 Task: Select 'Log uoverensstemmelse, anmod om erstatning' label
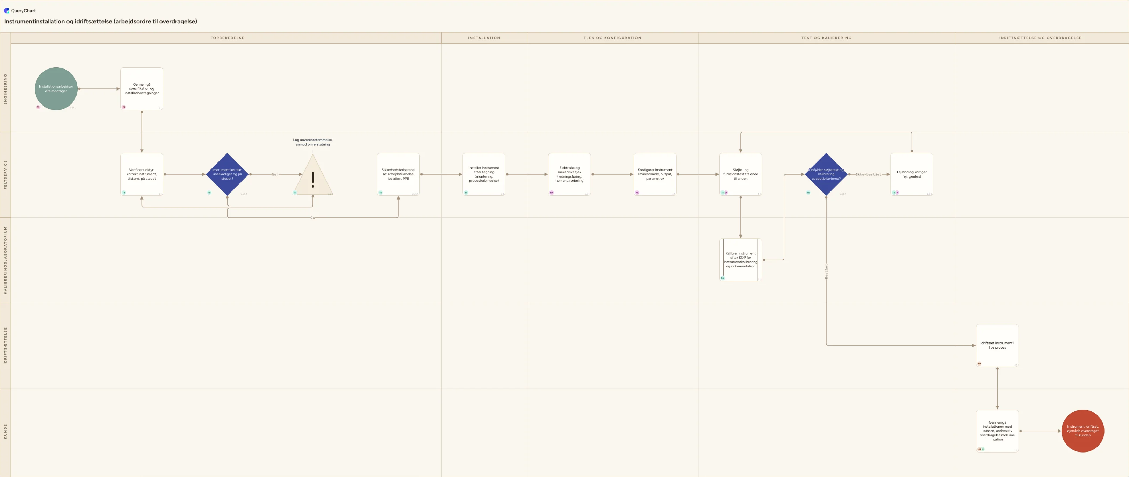point(313,142)
